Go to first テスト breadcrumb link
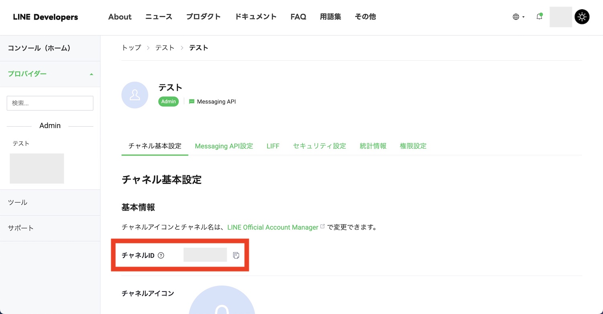Viewport: 603px width, 314px height. [165, 47]
